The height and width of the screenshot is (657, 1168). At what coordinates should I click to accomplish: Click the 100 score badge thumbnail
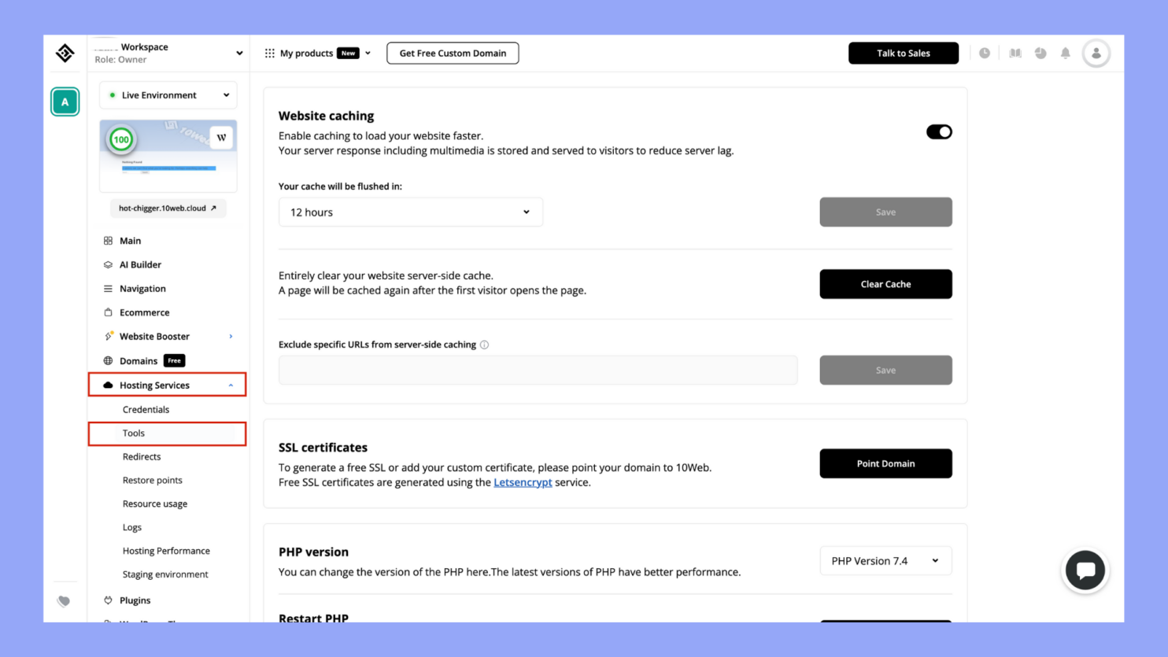click(121, 138)
